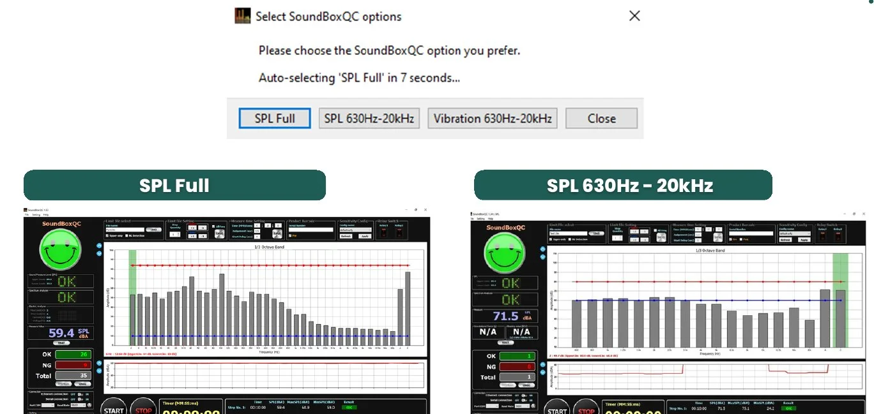The image size is (874, 414).
Task: Click the SoundBoxQC icon in dialog title
Action: coord(243,17)
